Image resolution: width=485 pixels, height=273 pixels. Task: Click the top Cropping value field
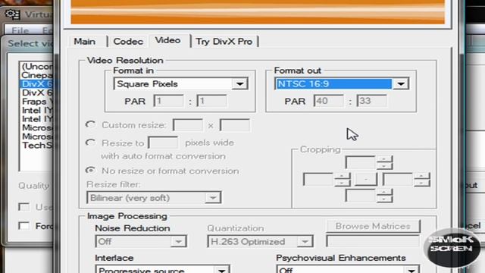[361, 162]
